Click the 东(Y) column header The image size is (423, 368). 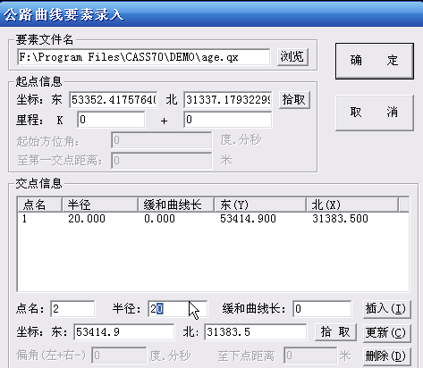click(260, 205)
